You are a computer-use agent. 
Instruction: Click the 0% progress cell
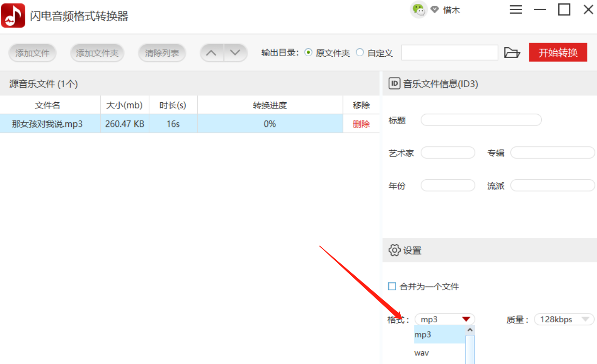[x=270, y=124]
